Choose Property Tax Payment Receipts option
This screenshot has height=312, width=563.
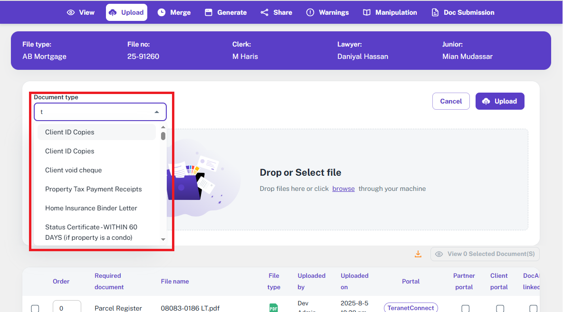[x=94, y=189]
